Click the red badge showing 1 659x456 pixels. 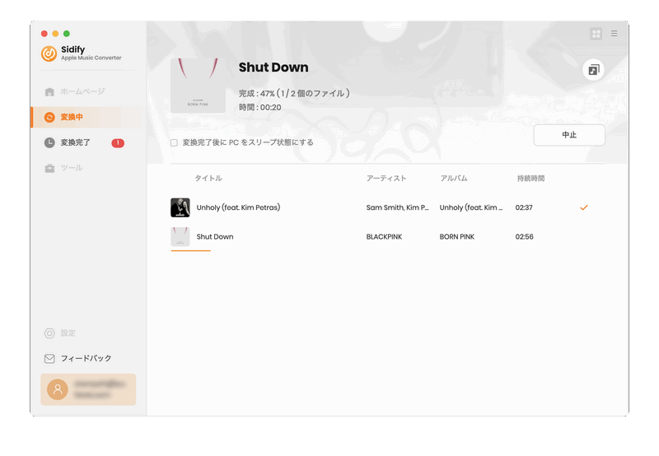click(x=118, y=142)
